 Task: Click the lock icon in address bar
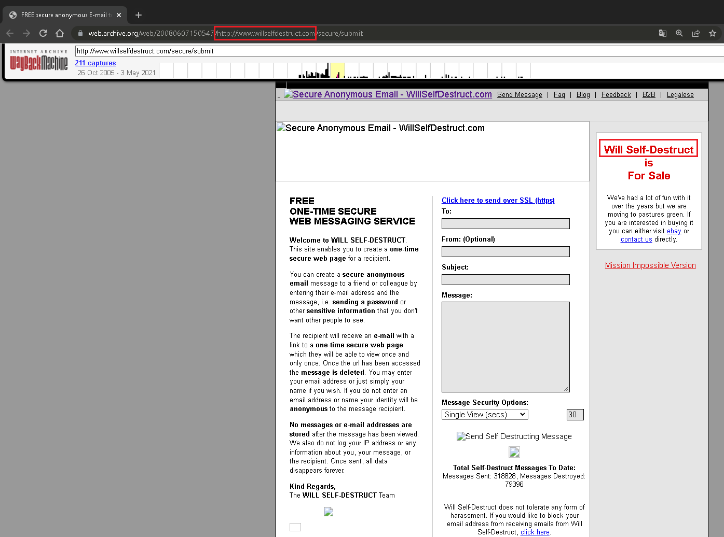coord(80,33)
